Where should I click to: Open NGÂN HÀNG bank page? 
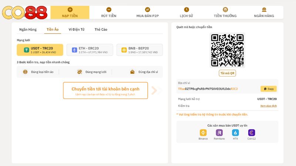264,13
